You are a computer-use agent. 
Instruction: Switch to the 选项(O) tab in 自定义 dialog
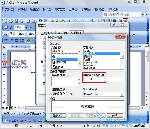point(76,33)
